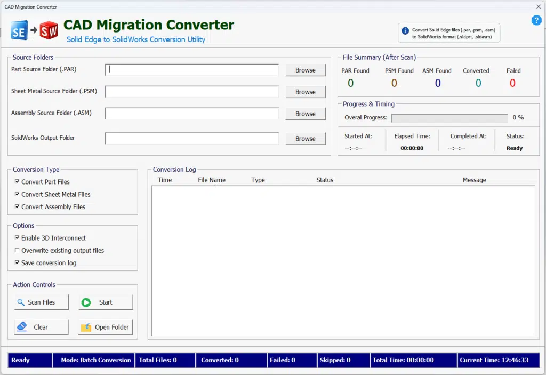Click the magnifier icon on Scan Files
The image size is (546, 375).
pyautogui.click(x=21, y=302)
